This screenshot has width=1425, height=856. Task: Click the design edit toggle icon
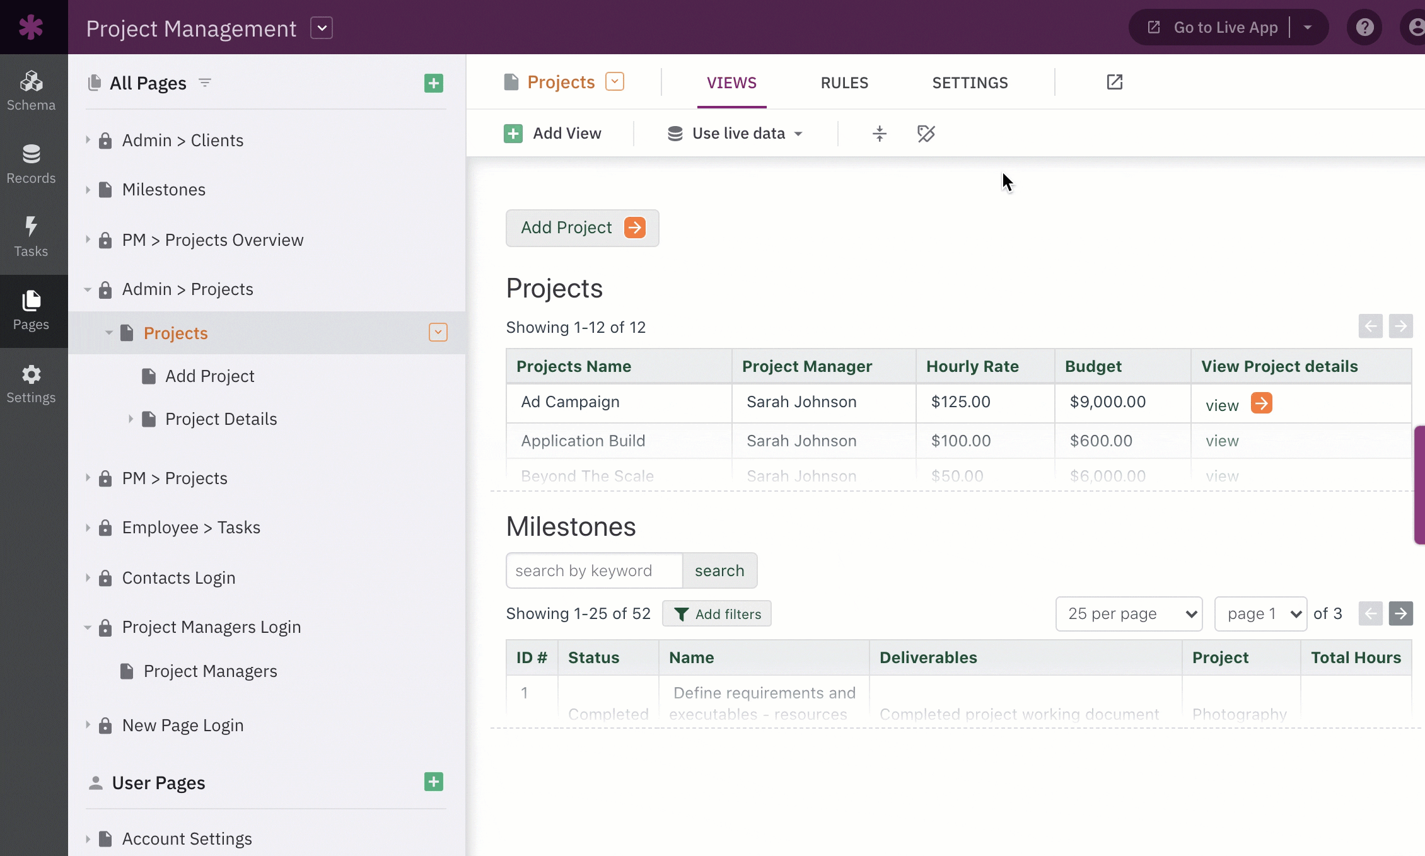[926, 133]
